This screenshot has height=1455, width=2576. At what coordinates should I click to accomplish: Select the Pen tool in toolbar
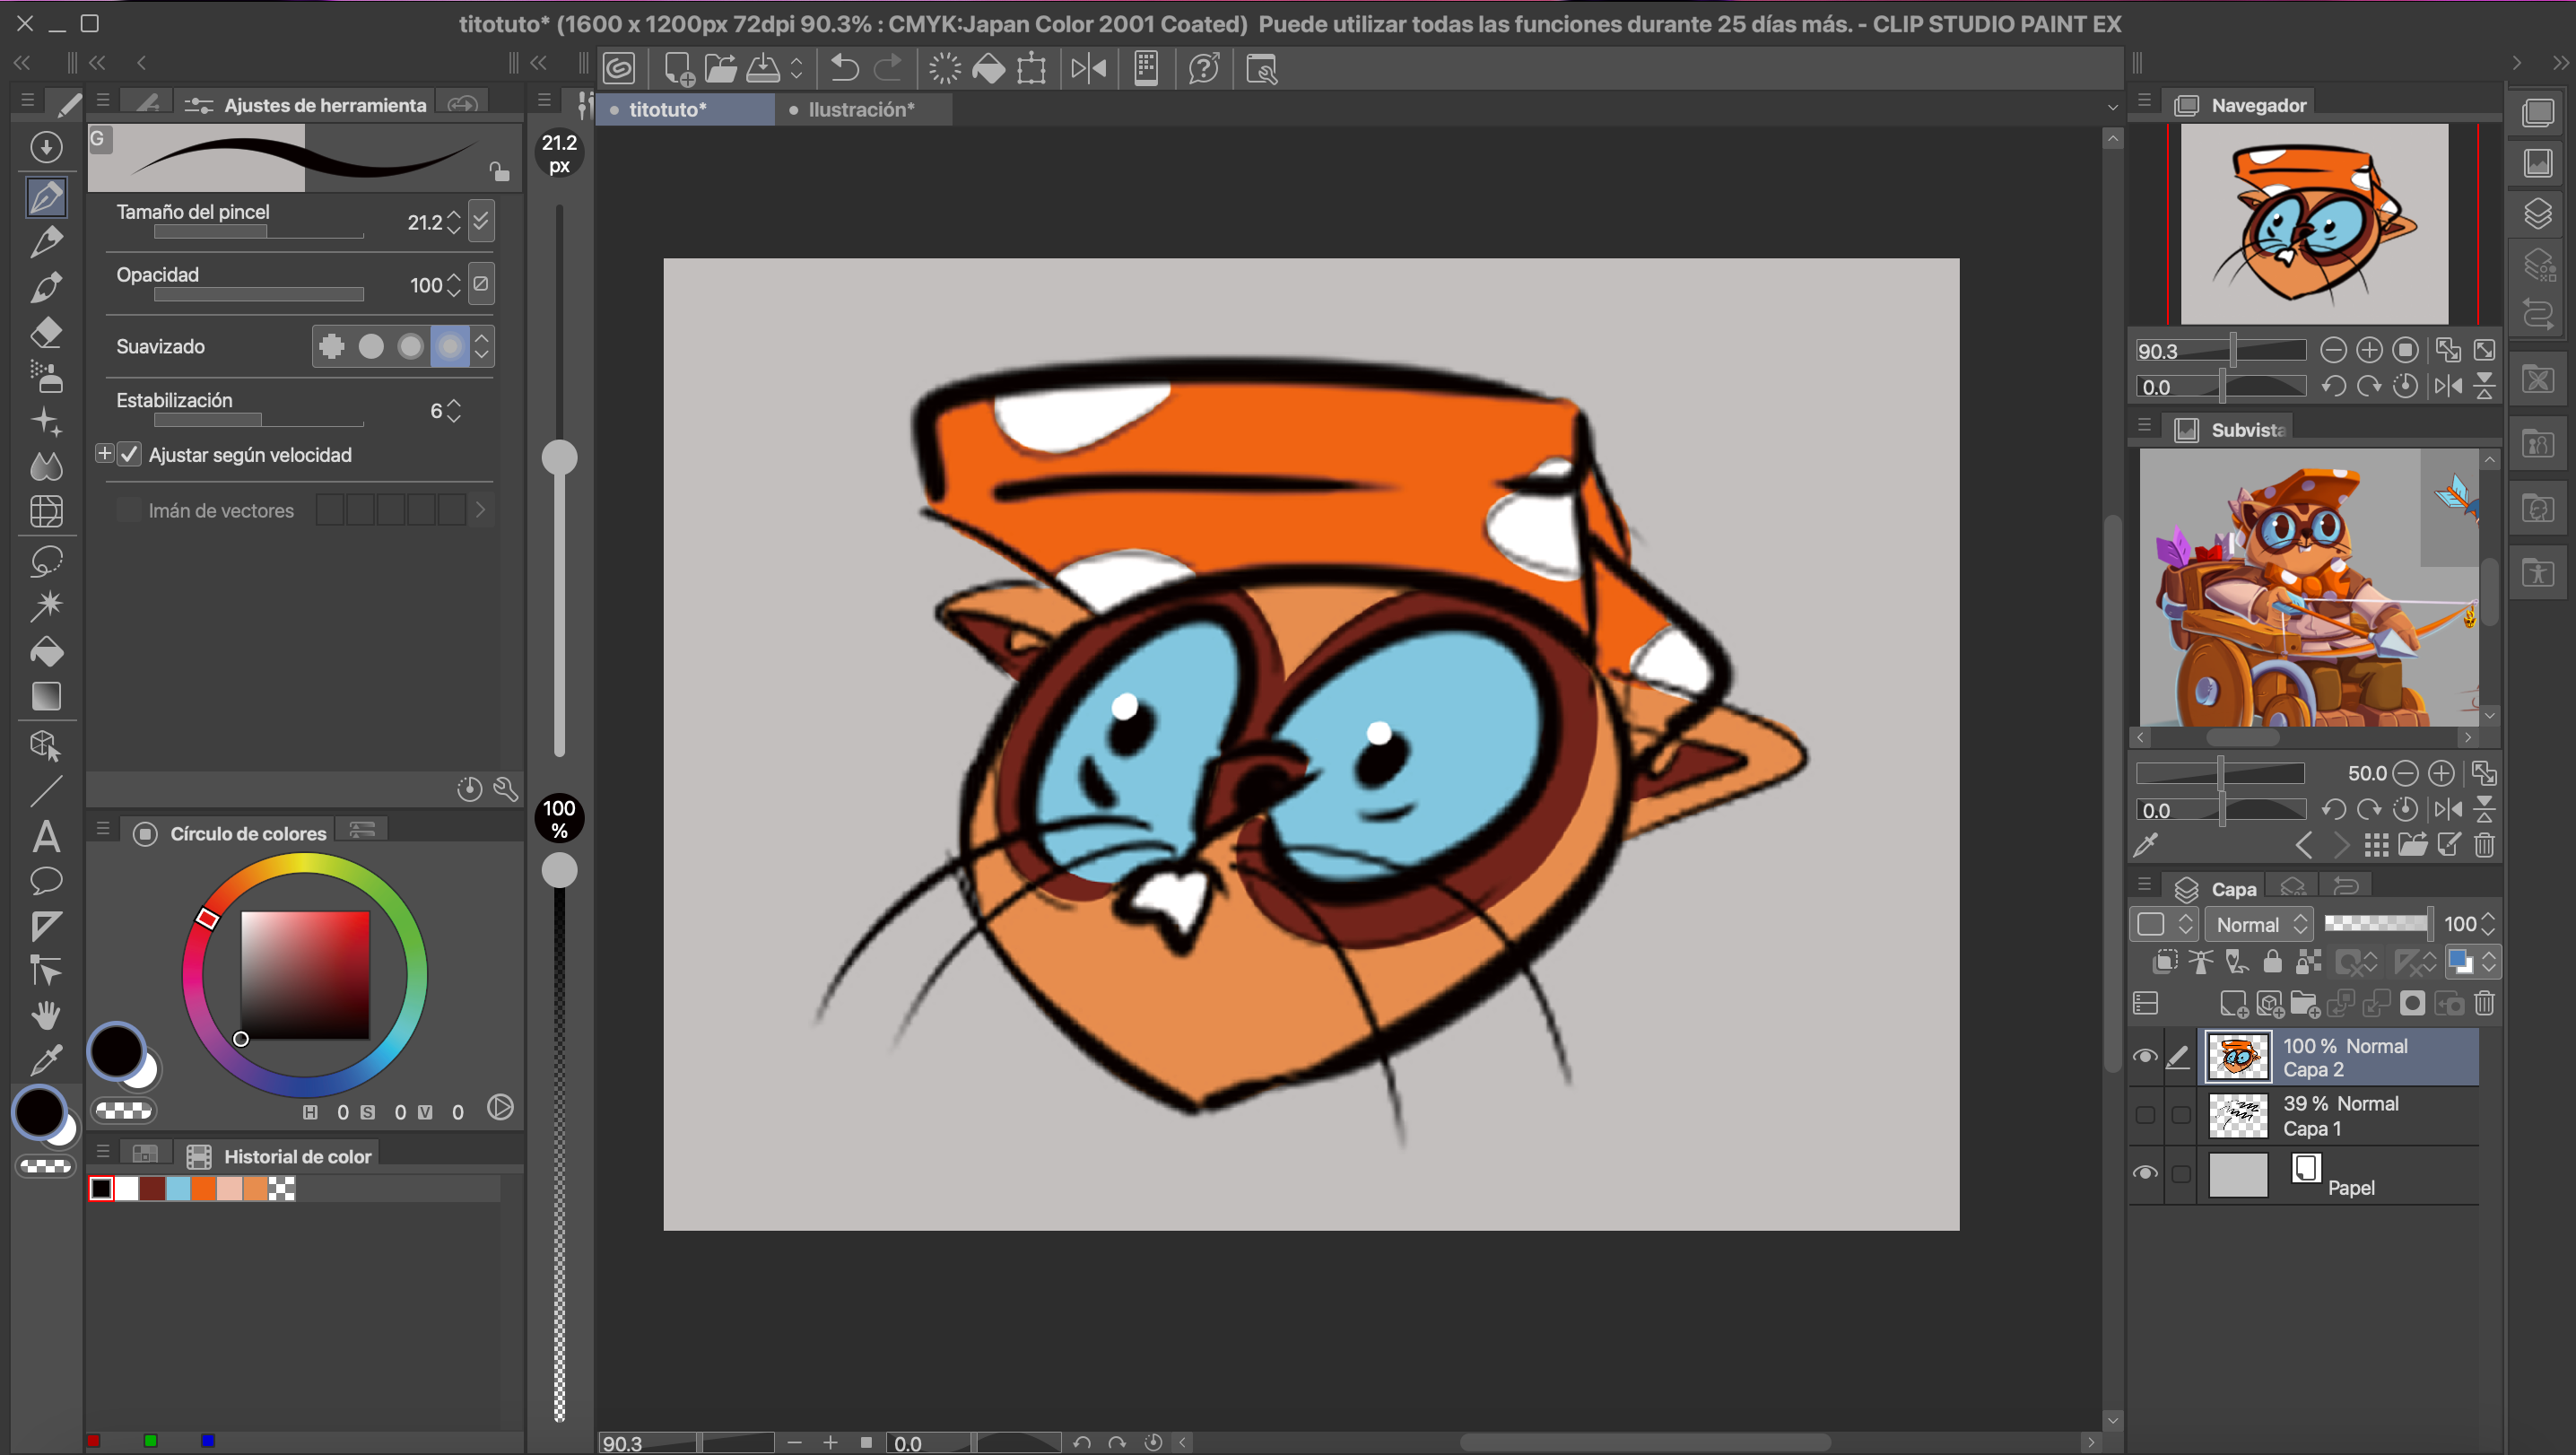pos(46,197)
